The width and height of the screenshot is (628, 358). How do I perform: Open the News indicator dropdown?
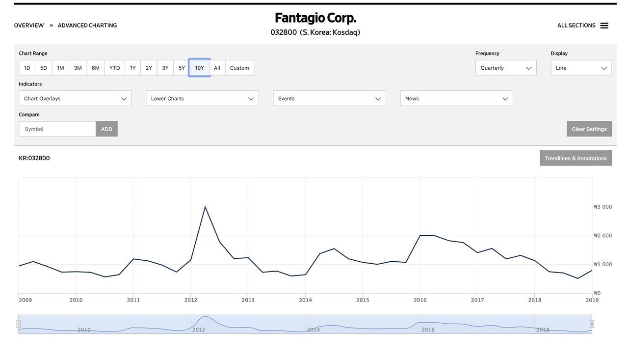point(456,98)
